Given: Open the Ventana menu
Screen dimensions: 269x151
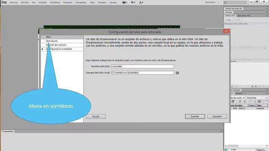Looking at the screenshot, I should 102,3.
